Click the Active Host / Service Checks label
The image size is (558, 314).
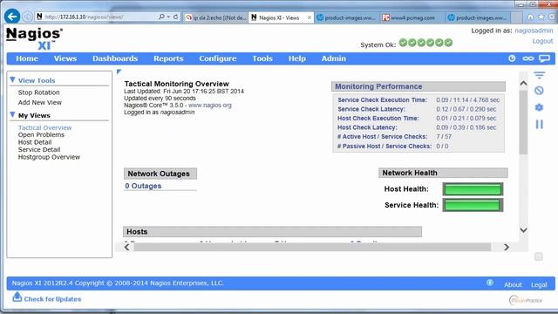coord(382,137)
